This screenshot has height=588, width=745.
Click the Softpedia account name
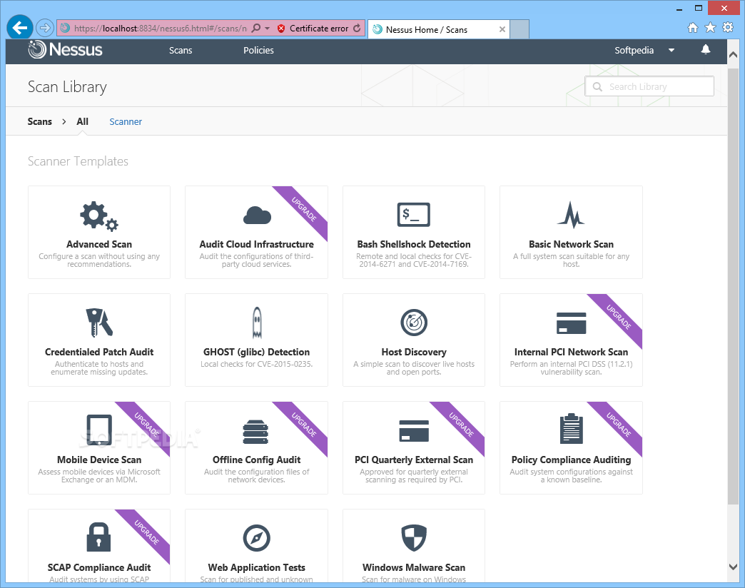[634, 51]
